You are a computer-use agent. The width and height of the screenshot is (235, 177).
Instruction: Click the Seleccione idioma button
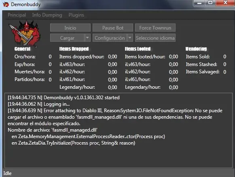[155, 38]
